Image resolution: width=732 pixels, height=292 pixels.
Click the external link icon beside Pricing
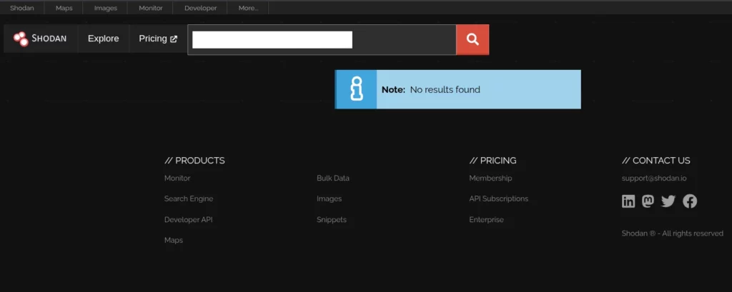click(x=174, y=39)
